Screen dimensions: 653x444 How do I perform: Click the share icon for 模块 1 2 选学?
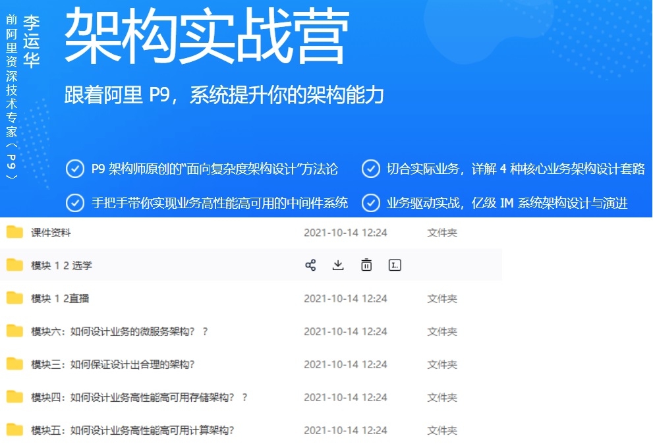(x=310, y=265)
